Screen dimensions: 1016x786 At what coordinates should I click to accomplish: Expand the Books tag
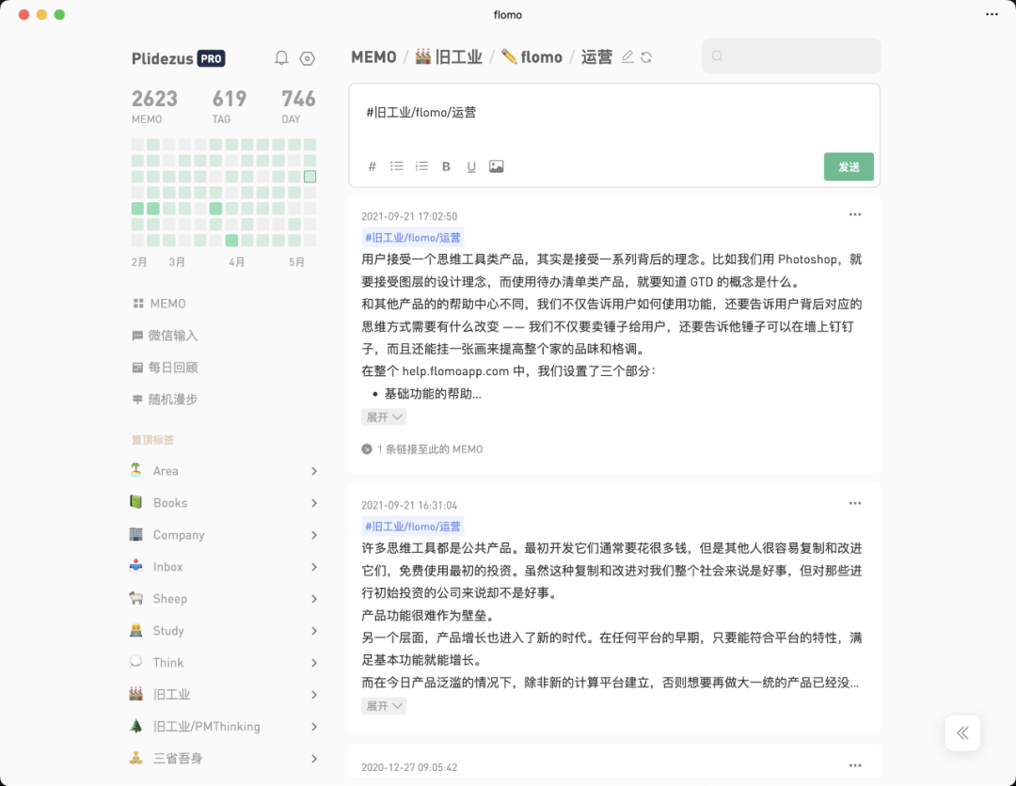(314, 503)
